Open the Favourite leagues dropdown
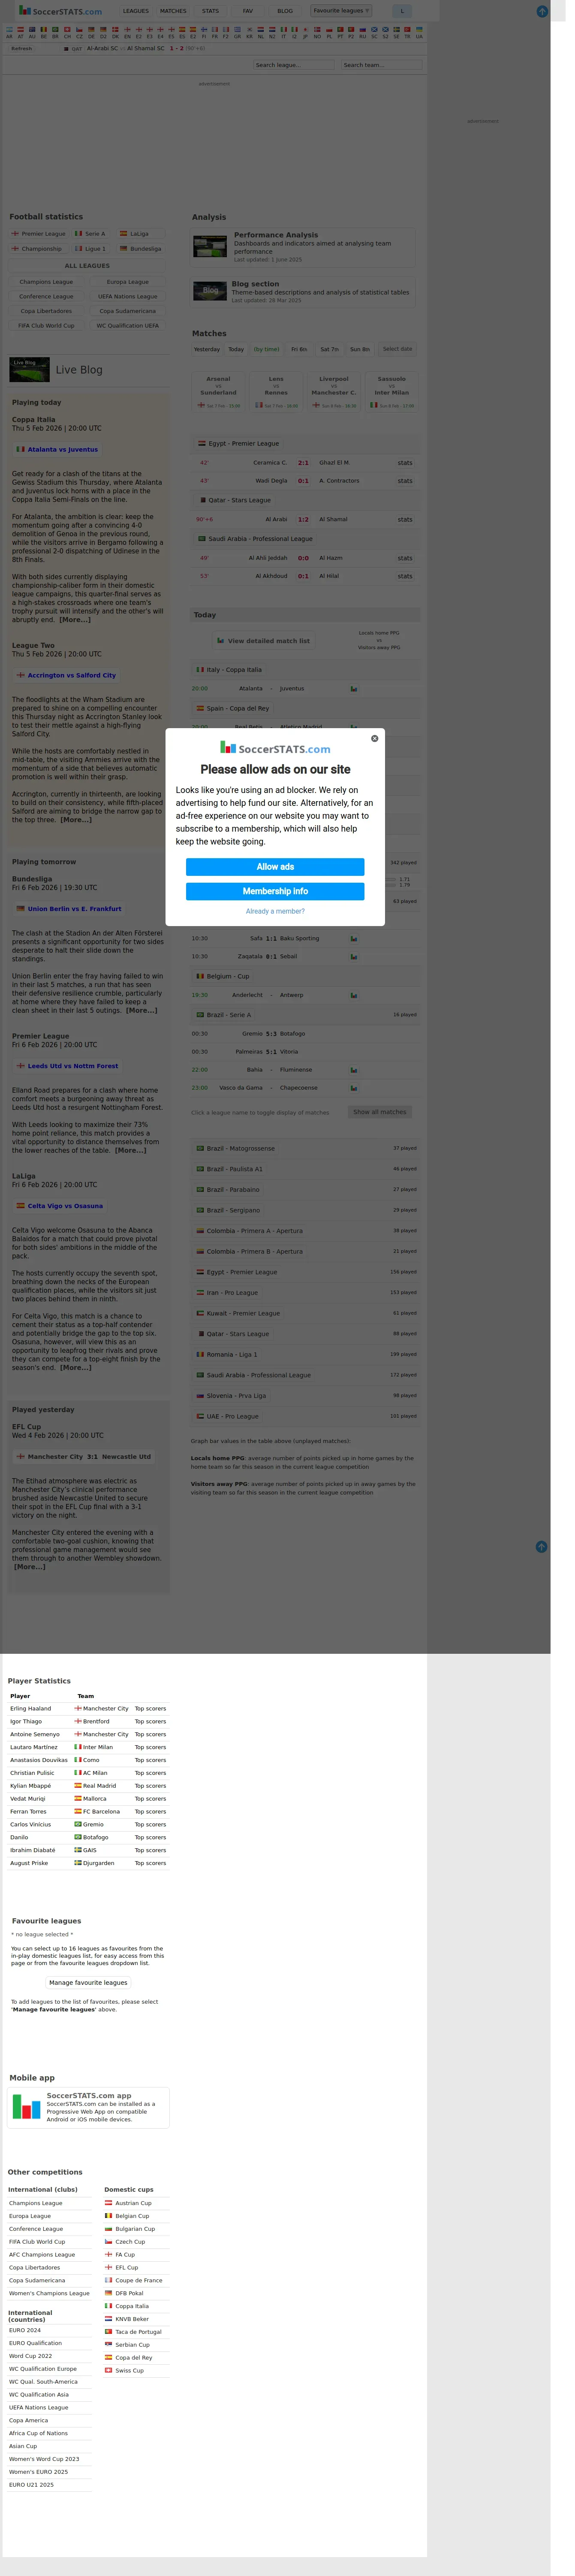Viewport: 575px width, 2576px height. pyautogui.click(x=341, y=11)
